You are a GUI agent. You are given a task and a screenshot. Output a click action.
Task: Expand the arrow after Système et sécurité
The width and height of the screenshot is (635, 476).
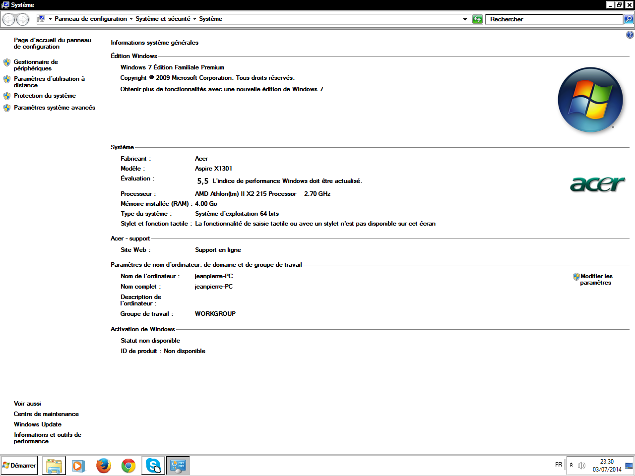[194, 19]
